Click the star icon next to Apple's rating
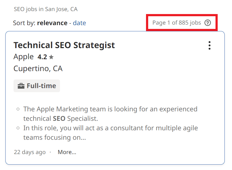 tap(51, 56)
